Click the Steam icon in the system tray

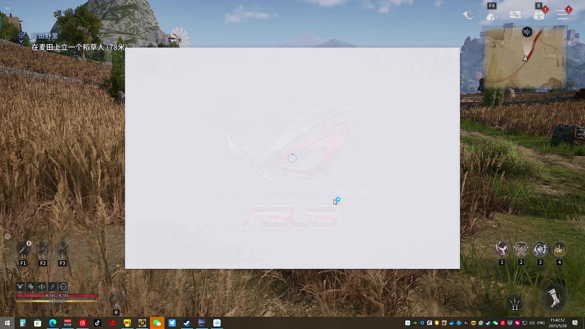click(x=488, y=323)
